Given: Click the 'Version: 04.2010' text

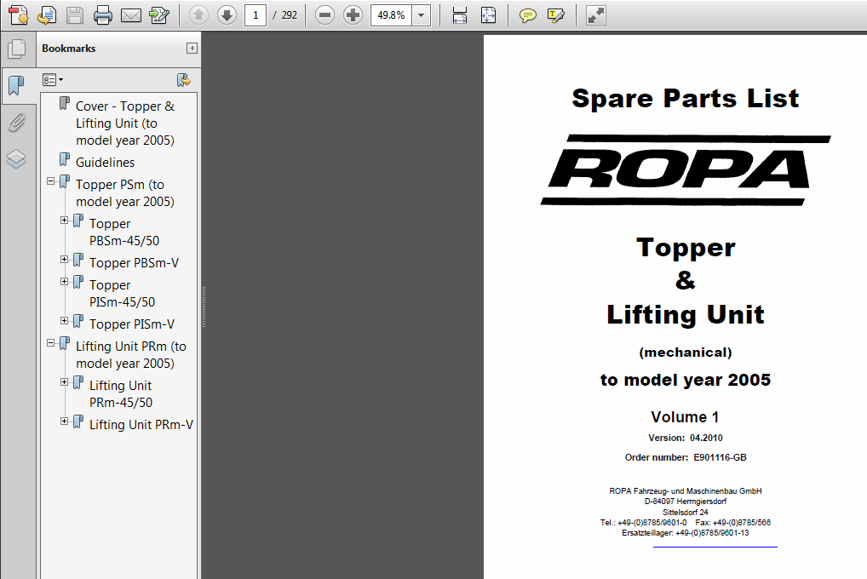Looking at the screenshot, I should click(x=686, y=438).
